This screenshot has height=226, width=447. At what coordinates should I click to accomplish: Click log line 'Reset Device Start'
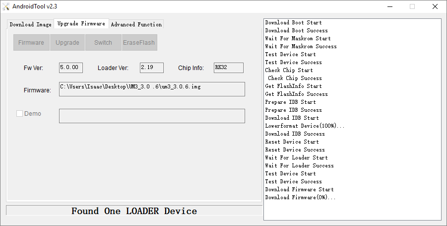point(292,142)
